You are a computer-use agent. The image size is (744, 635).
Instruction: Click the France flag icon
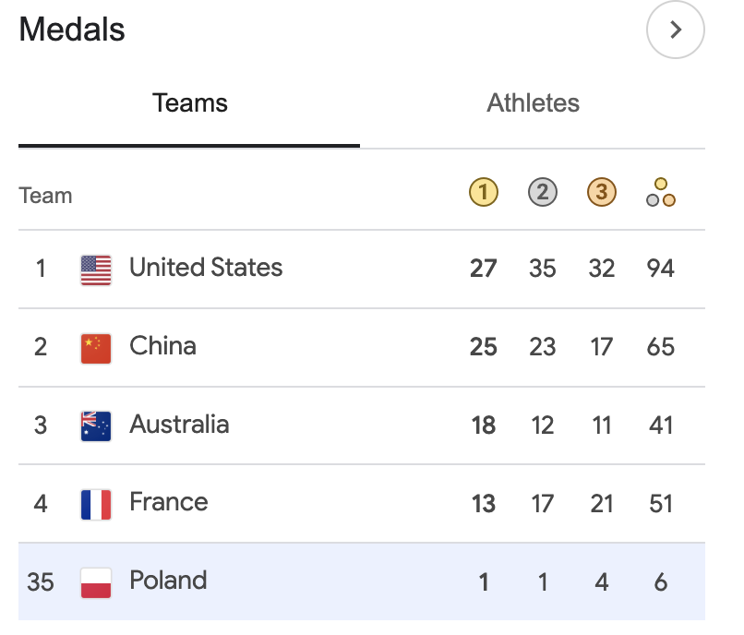pyautogui.click(x=96, y=505)
